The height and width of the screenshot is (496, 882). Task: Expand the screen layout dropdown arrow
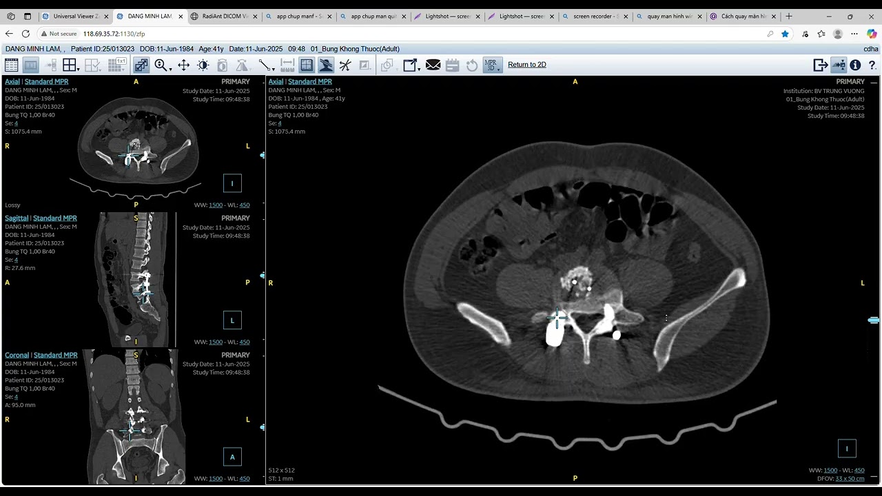(x=79, y=68)
